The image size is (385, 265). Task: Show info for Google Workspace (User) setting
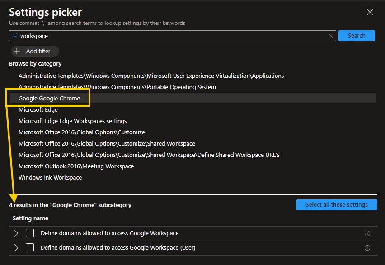click(x=367, y=248)
